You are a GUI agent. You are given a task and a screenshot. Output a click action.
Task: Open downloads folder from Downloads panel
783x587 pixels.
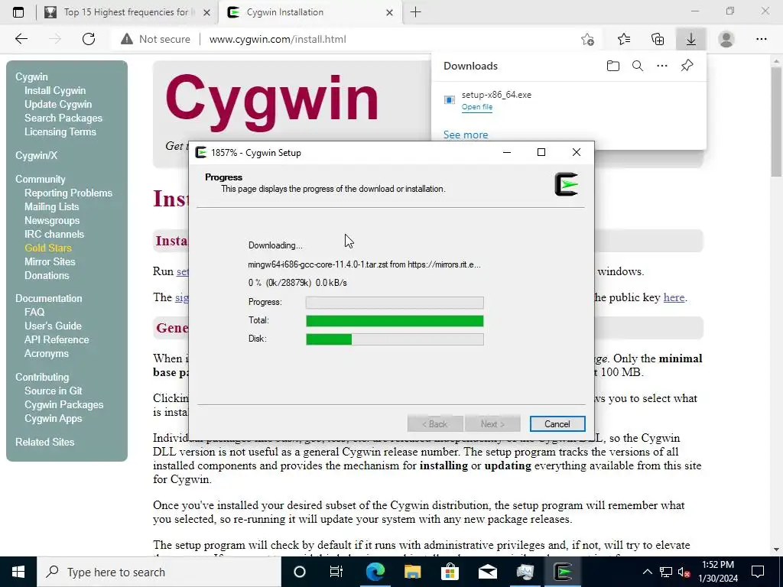coord(613,66)
